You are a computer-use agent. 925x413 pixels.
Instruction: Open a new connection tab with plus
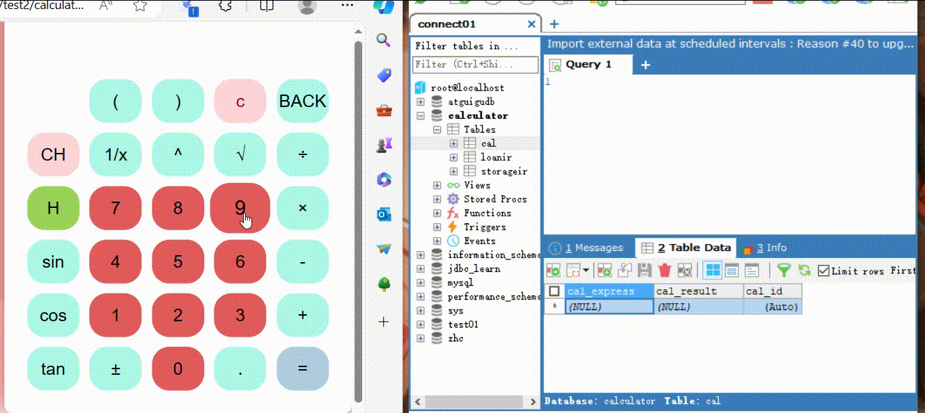[554, 24]
